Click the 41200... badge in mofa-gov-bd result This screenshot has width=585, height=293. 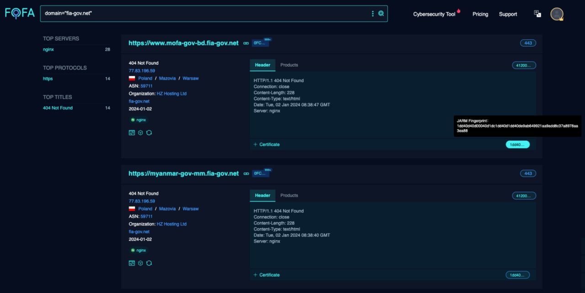point(524,65)
